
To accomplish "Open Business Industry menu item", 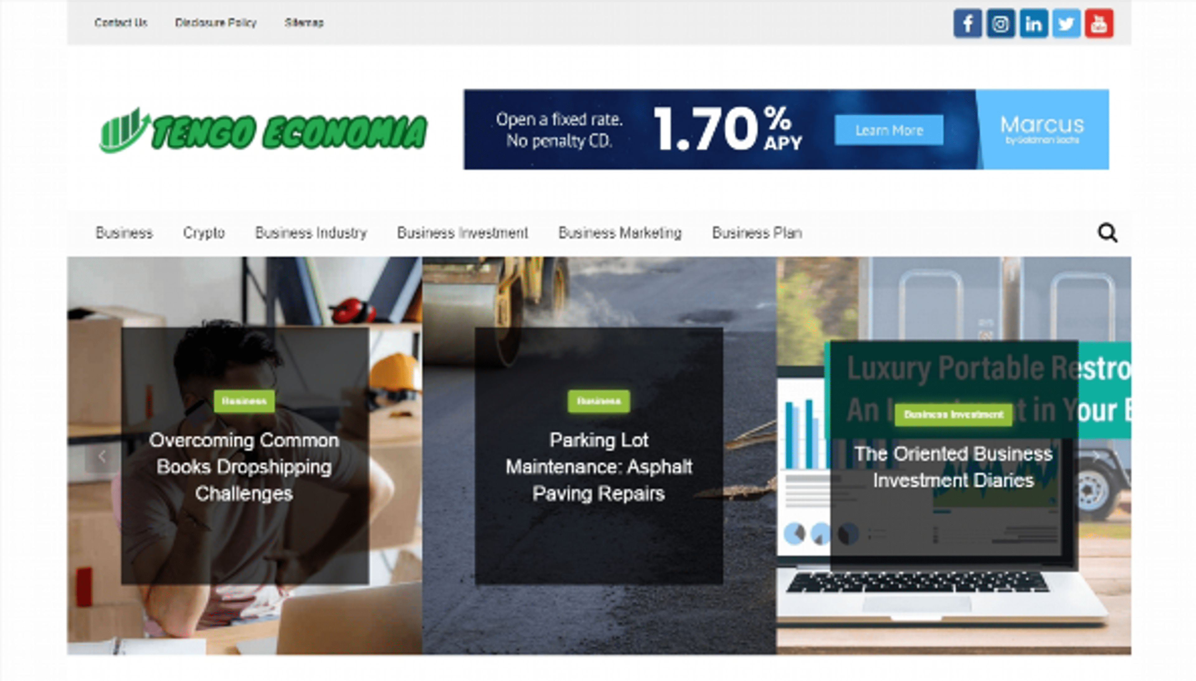I will point(311,232).
